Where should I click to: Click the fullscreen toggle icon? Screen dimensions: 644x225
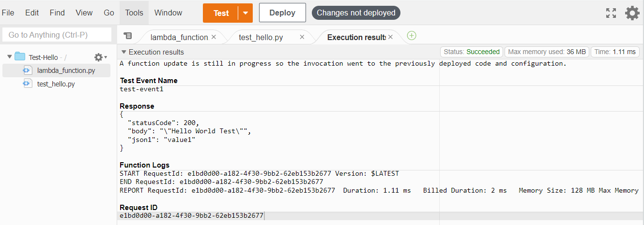611,13
